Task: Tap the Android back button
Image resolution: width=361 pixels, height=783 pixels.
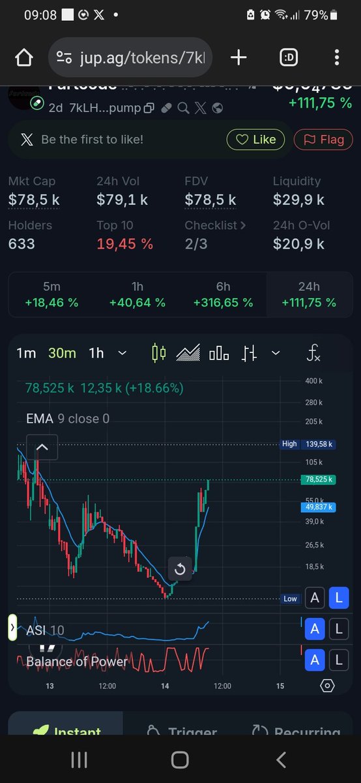Action: click(x=281, y=760)
